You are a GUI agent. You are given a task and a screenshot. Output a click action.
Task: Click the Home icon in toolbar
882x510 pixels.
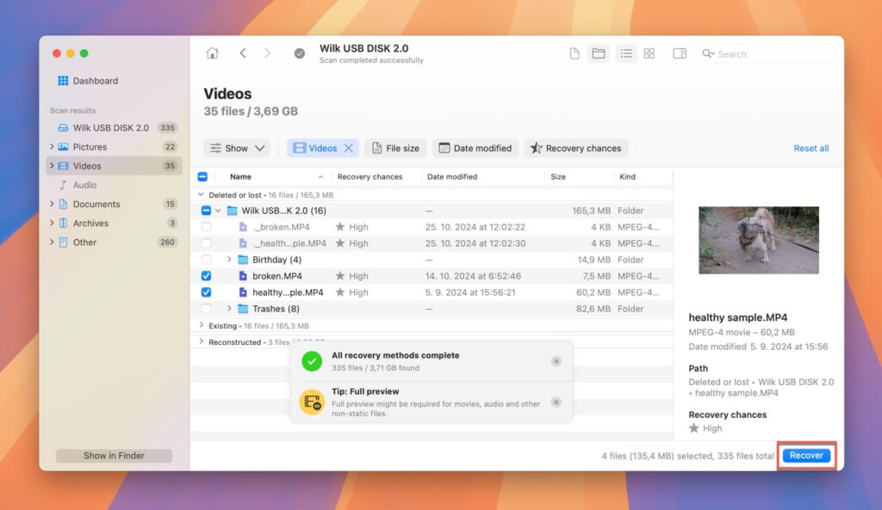click(x=212, y=53)
